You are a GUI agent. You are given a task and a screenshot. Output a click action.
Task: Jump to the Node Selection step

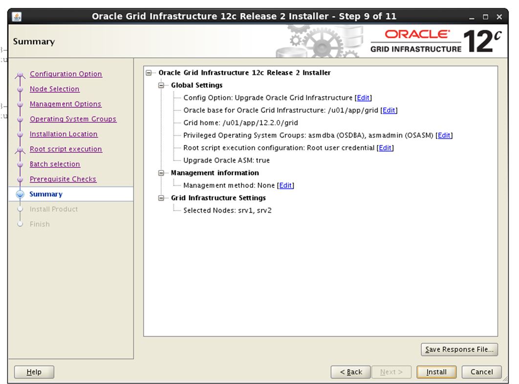coord(54,89)
